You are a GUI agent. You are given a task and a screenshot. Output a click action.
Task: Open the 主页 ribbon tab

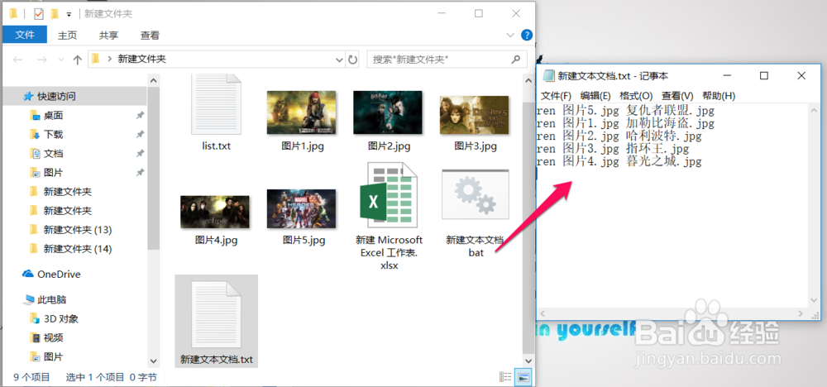coord(68,36)
